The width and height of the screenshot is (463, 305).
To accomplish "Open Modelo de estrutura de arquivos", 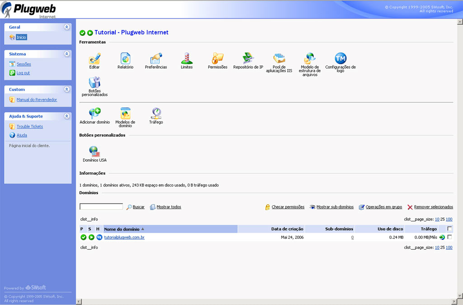I will [310, 58].
